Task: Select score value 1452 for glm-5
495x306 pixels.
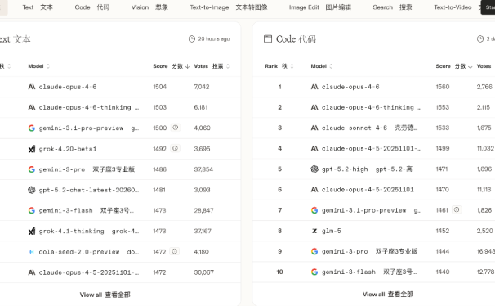Action: point(442,231)
